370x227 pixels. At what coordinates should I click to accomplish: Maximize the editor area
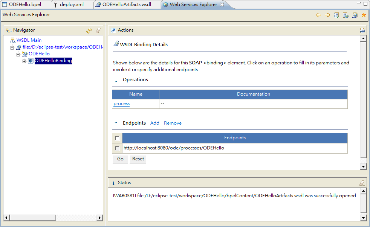[365, 3]
